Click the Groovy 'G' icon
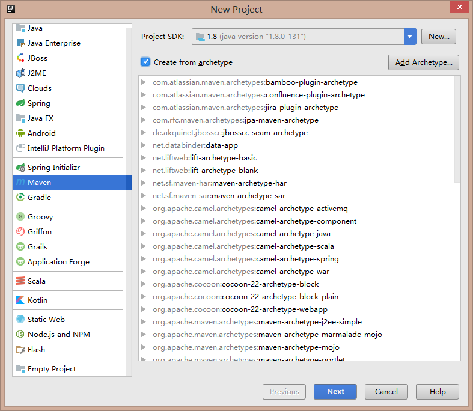This screenshot has height=411, width=473. (x=20, y=216)
